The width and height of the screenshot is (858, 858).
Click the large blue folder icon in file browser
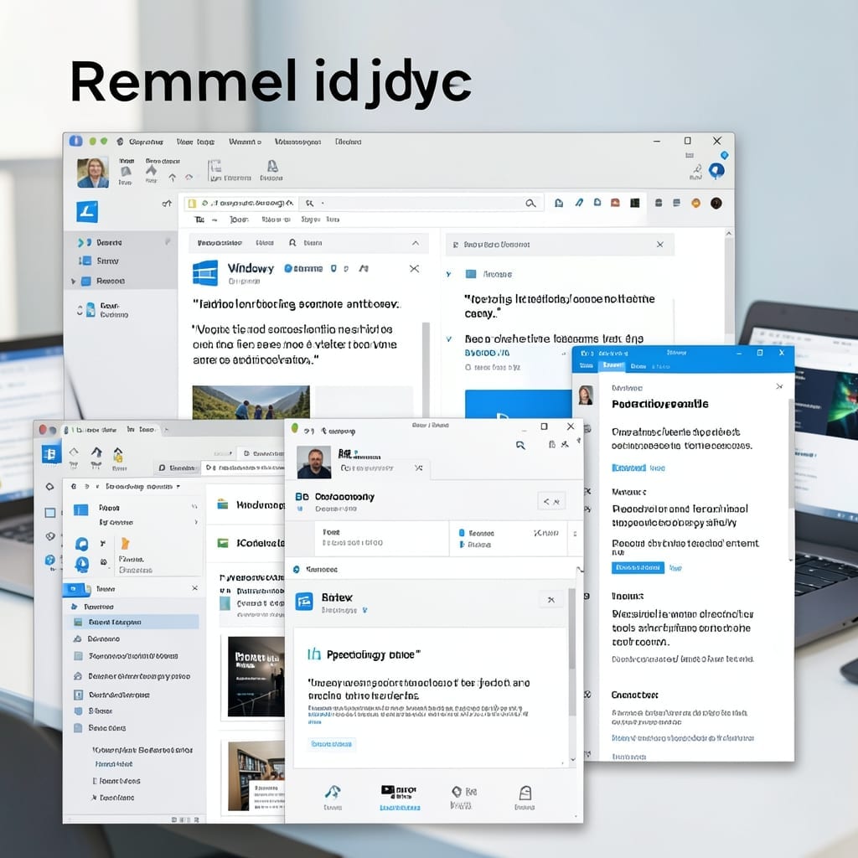pyautogui.click(x=81, y=509)
